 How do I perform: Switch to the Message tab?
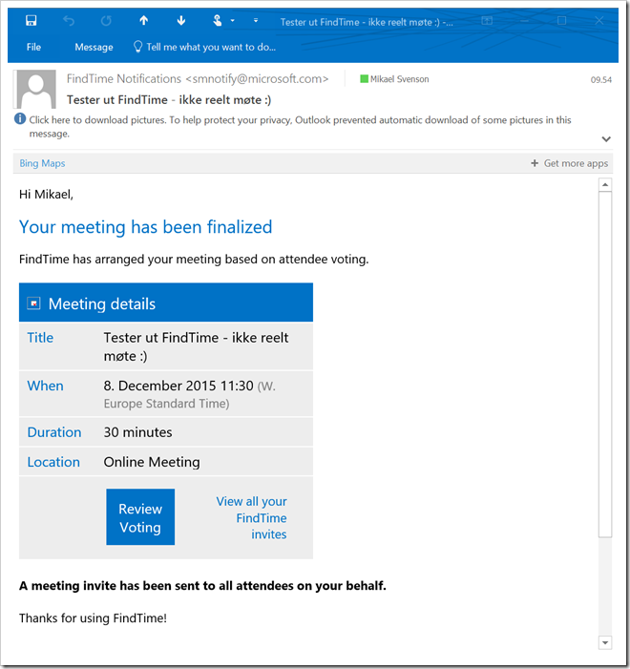(94, 47)
